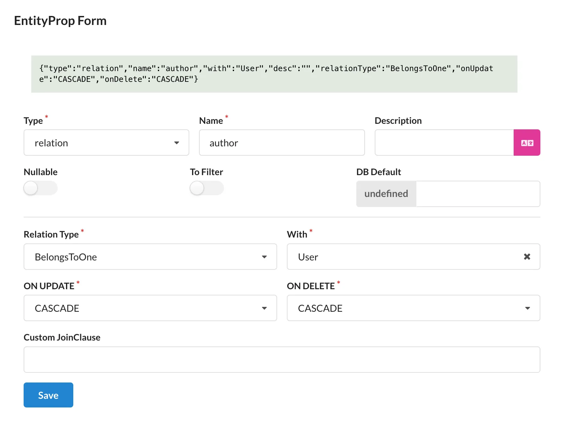Click the caret arrow in the Type field
The height and width of the screenshot is (430, 564).
pos(177,143)
